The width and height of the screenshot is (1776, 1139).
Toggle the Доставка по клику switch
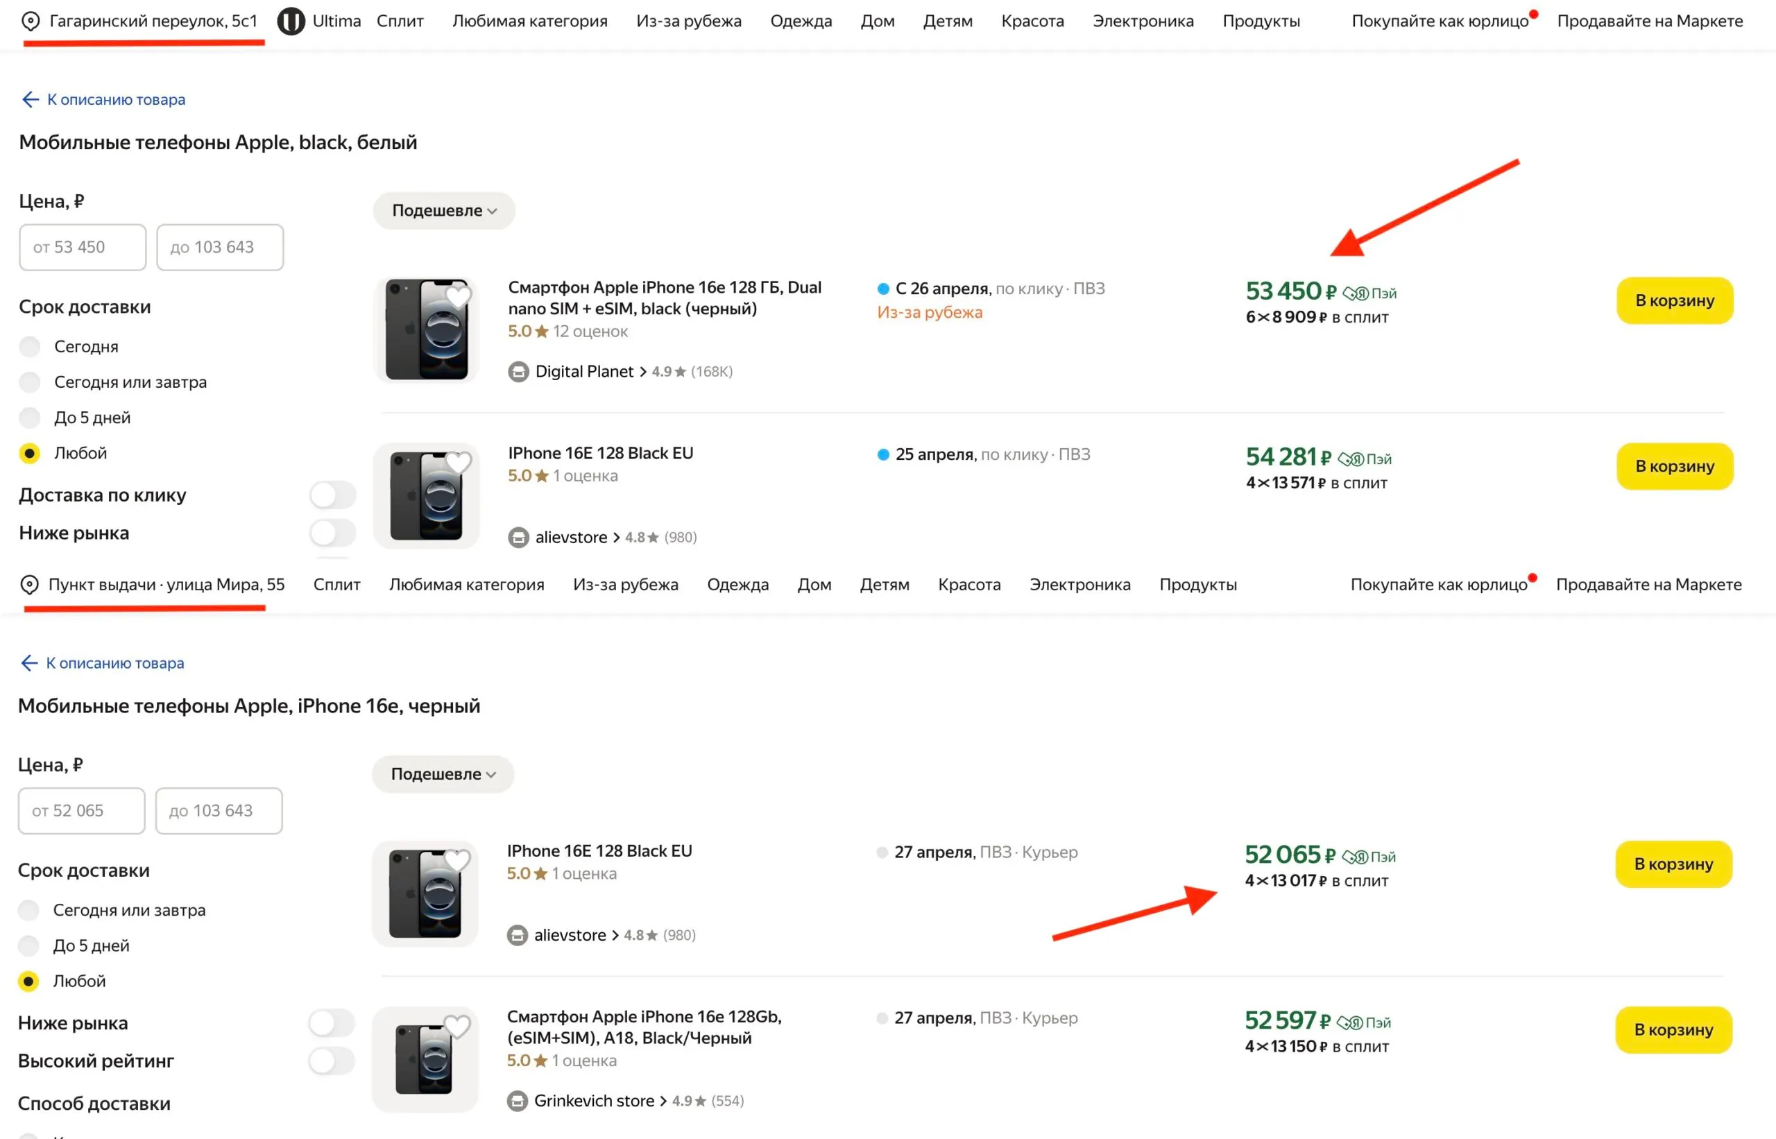pyautogui.click(x=333, y=495)
